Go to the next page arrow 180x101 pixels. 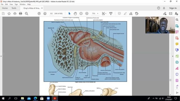click(45, 13)
